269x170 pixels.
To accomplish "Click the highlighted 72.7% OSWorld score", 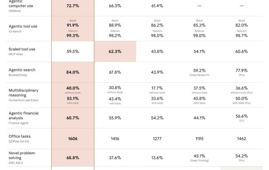I will [x=73, y=6].
